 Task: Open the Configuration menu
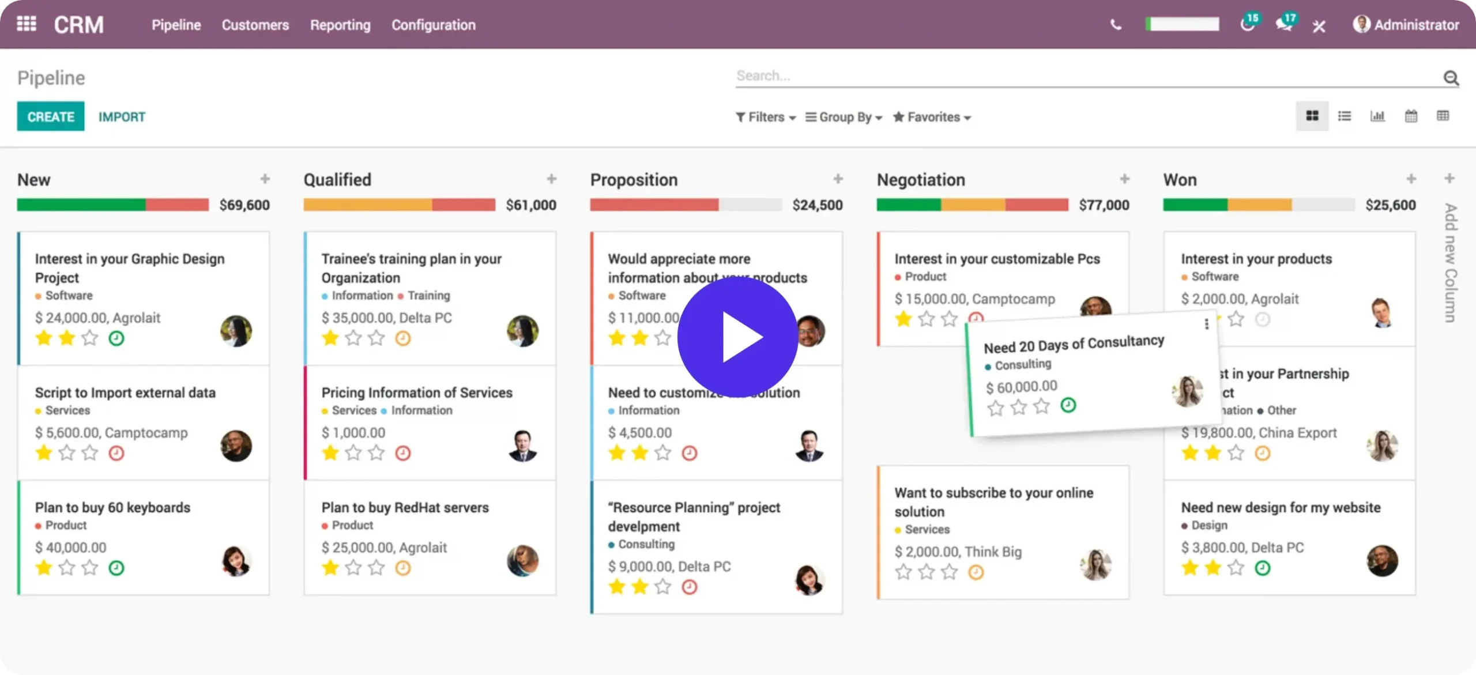click(x=434, y=25)
